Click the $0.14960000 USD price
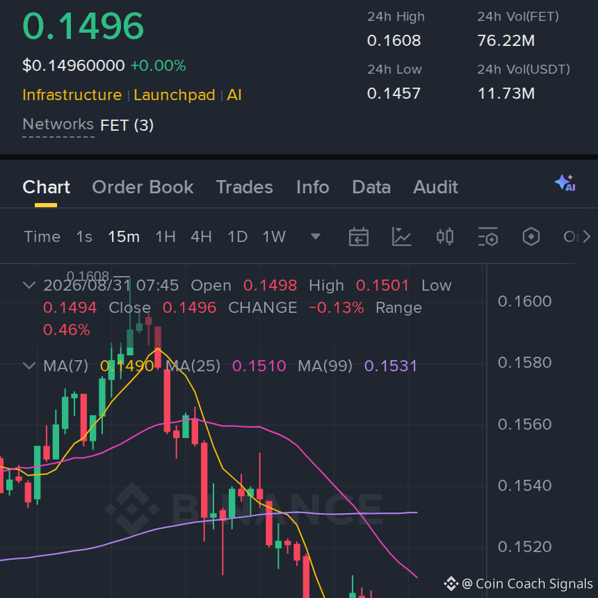Screen dimensions: 598x598 tap(74, 65)
